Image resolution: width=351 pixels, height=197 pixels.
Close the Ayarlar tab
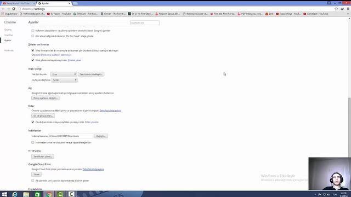(70, 3)
